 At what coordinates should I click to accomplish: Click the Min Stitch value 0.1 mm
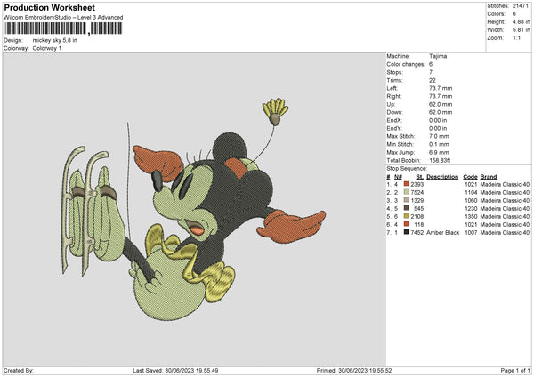click(x=439, y=144)
